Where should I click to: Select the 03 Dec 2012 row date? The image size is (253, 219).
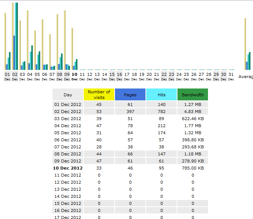[68, 119]
